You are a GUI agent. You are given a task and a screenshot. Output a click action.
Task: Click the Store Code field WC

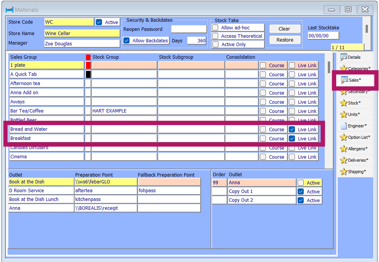tap(69, 22)
